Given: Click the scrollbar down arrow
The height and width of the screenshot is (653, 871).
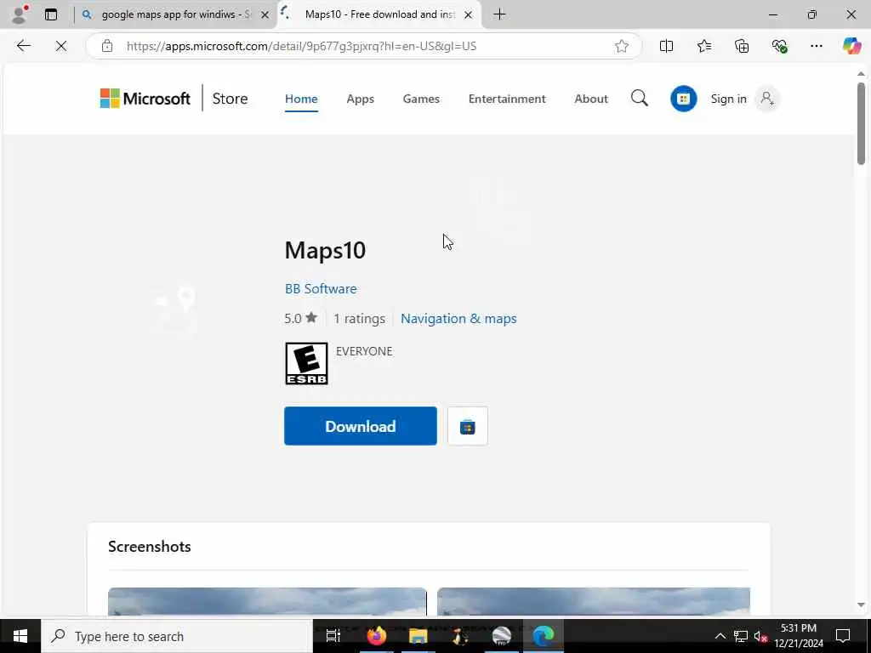Looking at the screenshot, I should pos(861,605).
